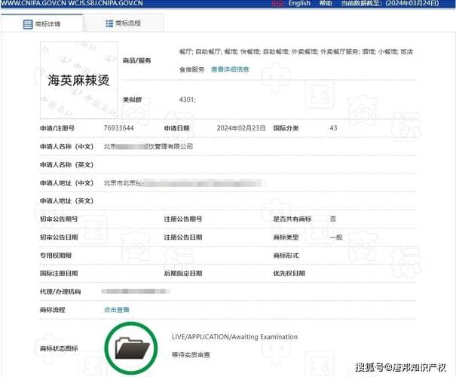Click the 初审公告期号 label

pos(59,219)
